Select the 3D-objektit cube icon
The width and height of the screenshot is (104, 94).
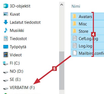(6, 6)
